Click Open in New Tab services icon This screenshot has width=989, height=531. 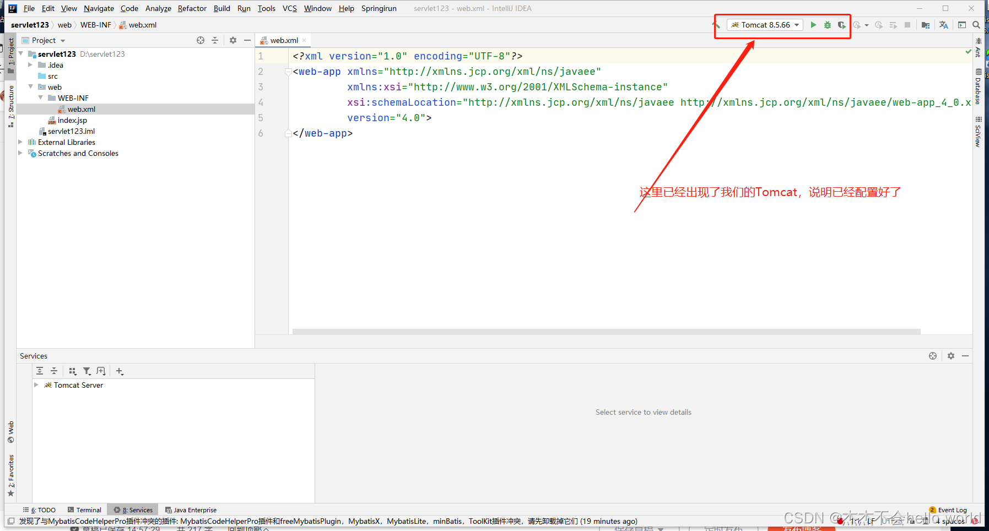tap(101, 371)
